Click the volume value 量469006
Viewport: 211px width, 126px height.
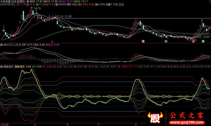tap(61, 4)
